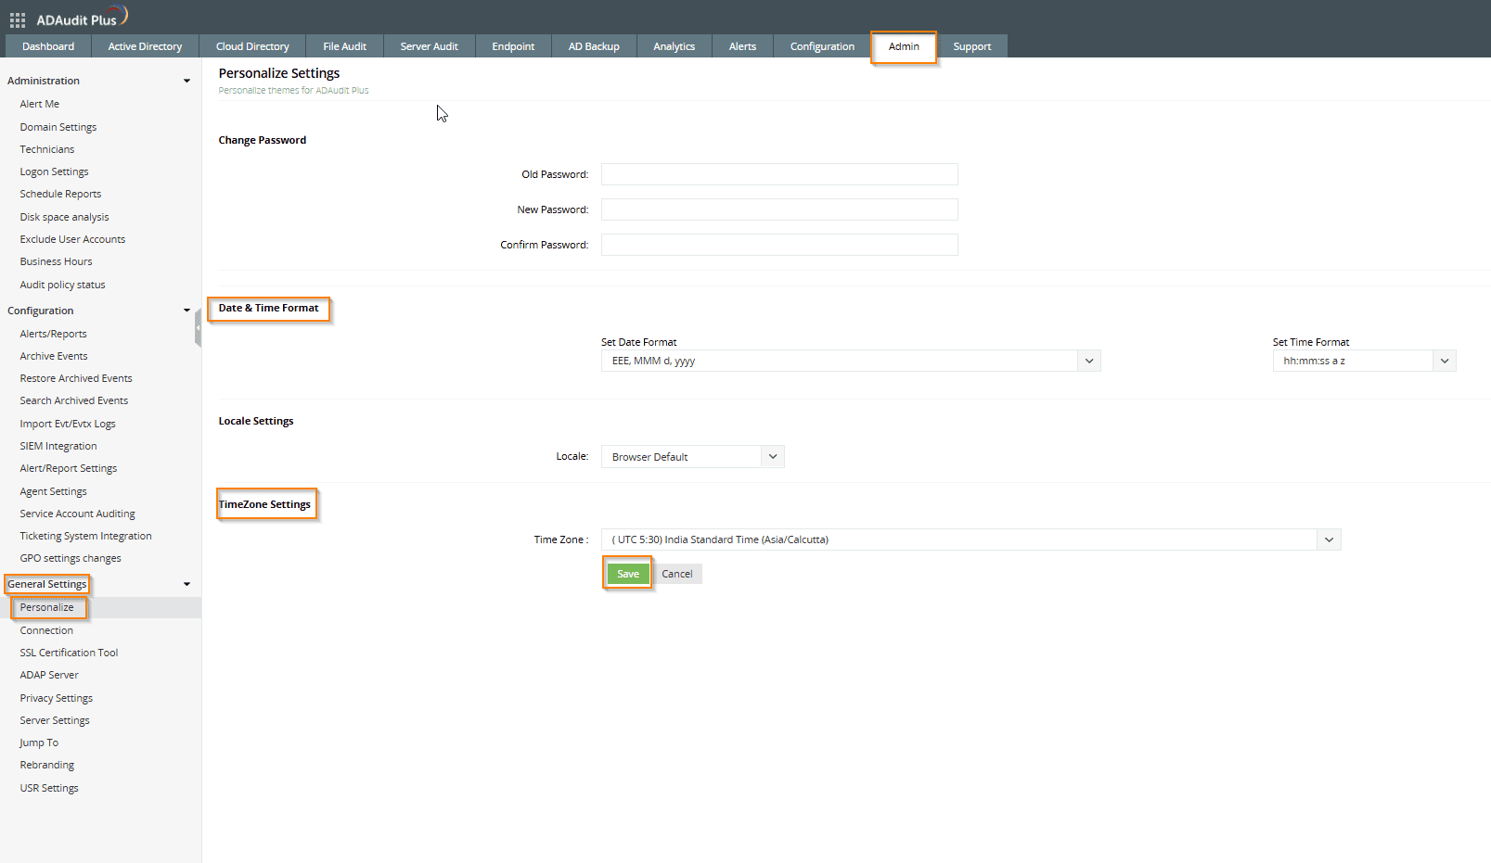Collapse the left sidebar panel handle
1491x863 pixels.
coord(198,328)
